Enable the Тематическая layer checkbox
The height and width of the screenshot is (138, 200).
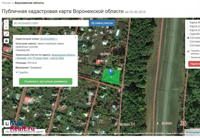point(188,57)
